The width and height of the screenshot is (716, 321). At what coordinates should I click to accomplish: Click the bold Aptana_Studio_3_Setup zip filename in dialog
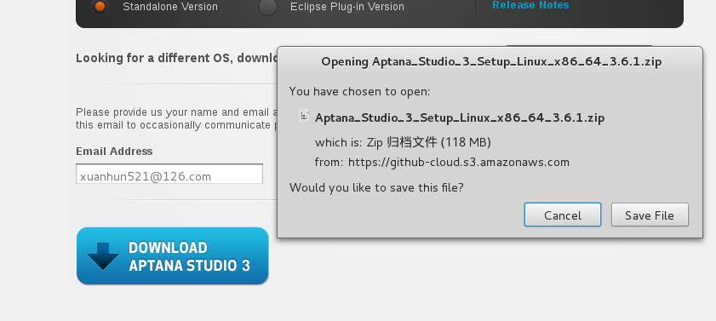[460, 118]
